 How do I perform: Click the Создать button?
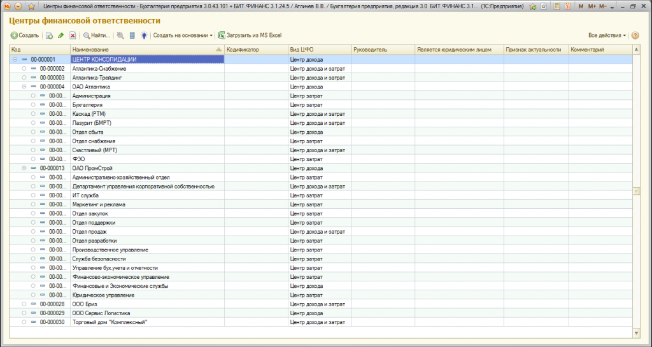[x=25, y=36]
